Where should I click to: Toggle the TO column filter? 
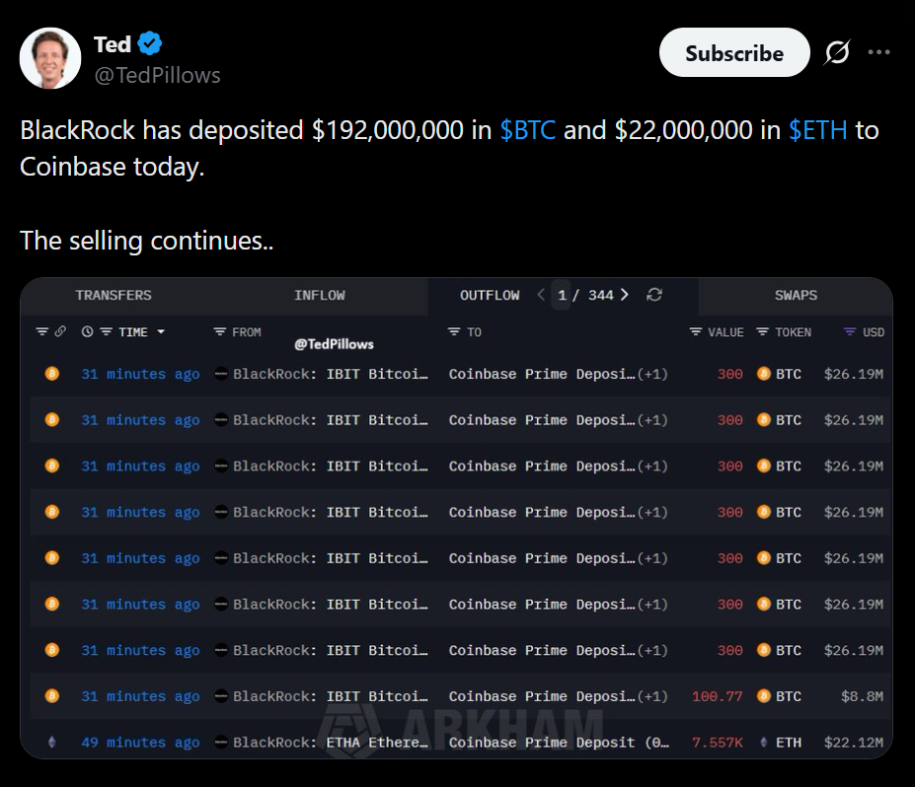point(454,332)
